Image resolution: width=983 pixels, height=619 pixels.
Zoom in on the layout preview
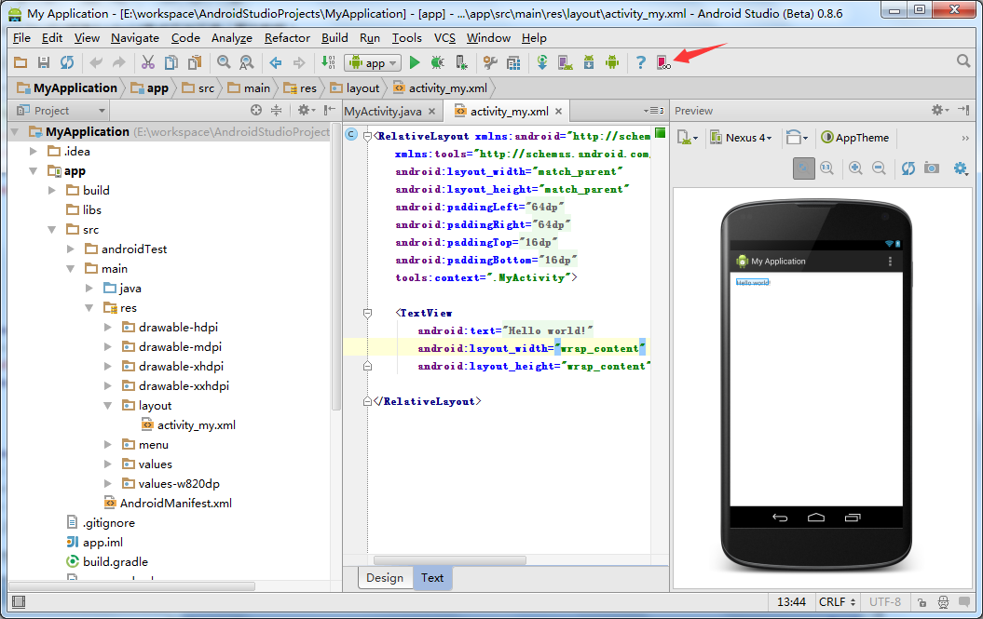tap(855, 168)
